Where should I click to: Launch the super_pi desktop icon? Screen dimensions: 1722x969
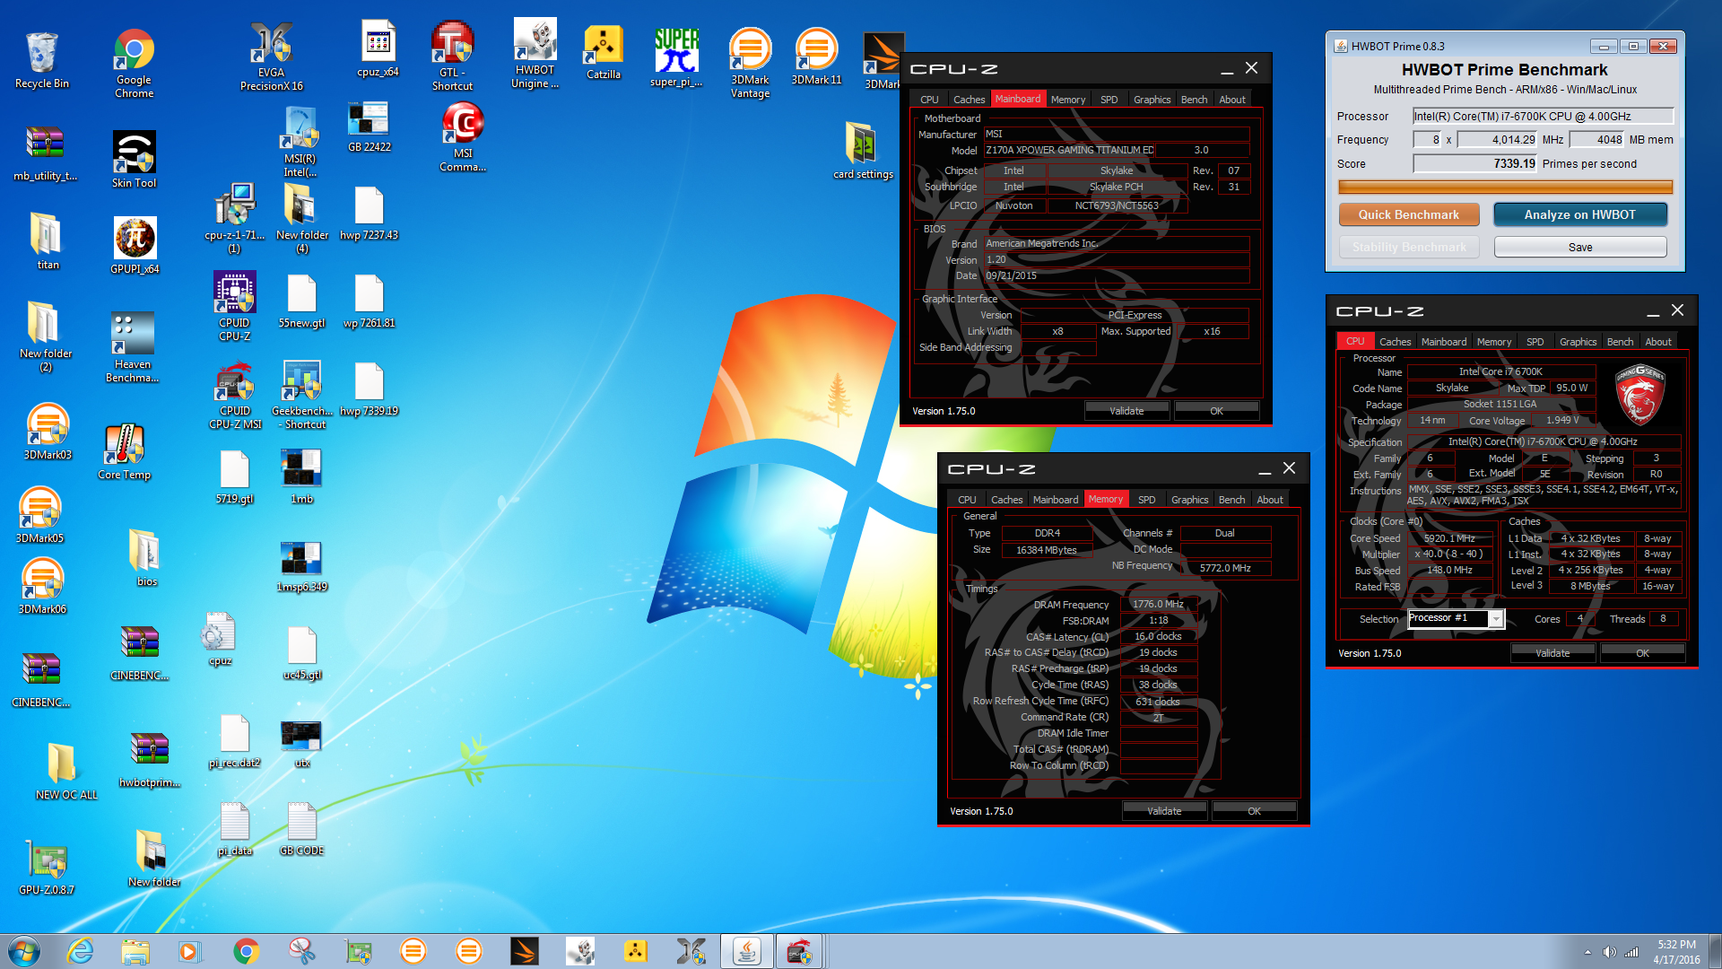pos(676,57)
